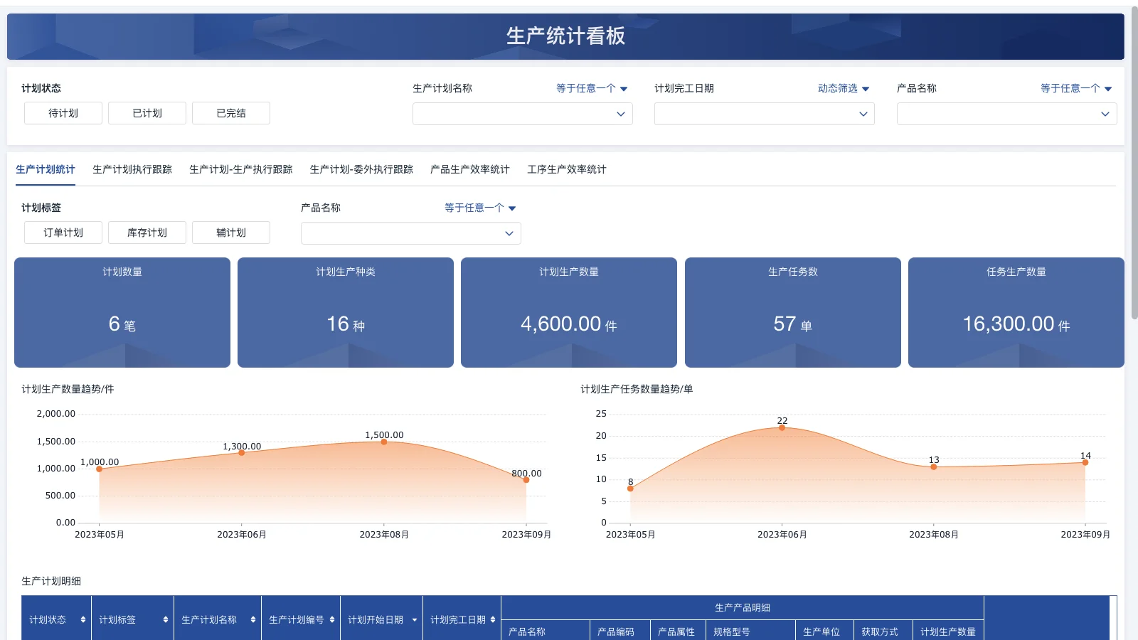The height and width of the screenshot is (640, 1138).
Task: Switch to the 生产计划执行跟踪 tab
Action: coord(132,169)
